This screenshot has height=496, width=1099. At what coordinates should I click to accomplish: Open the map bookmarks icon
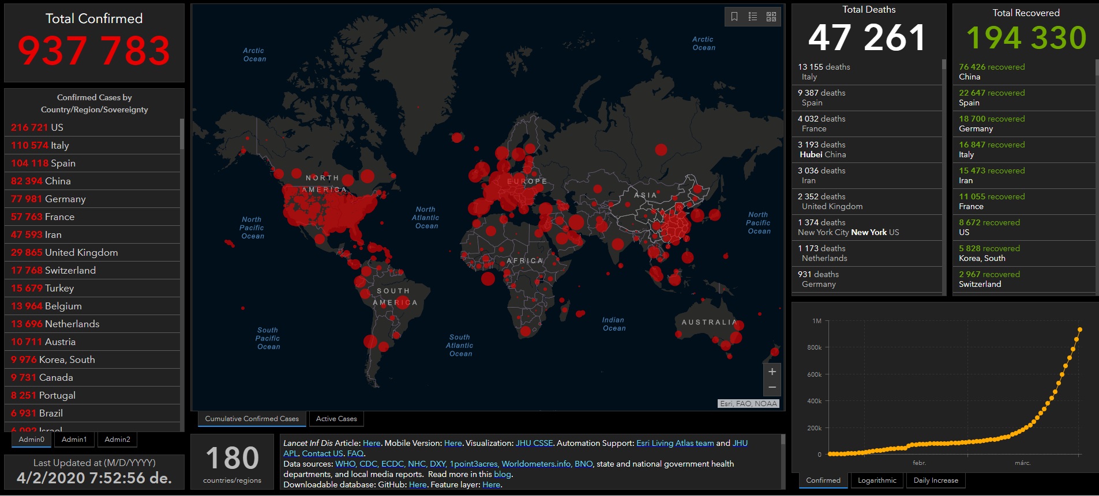734,17
